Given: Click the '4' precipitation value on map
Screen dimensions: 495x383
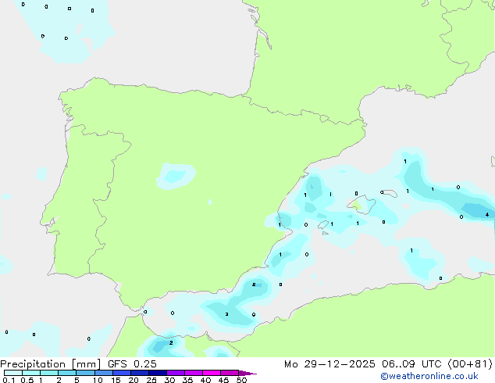Looking at the screenshot, I should point(487,215).
